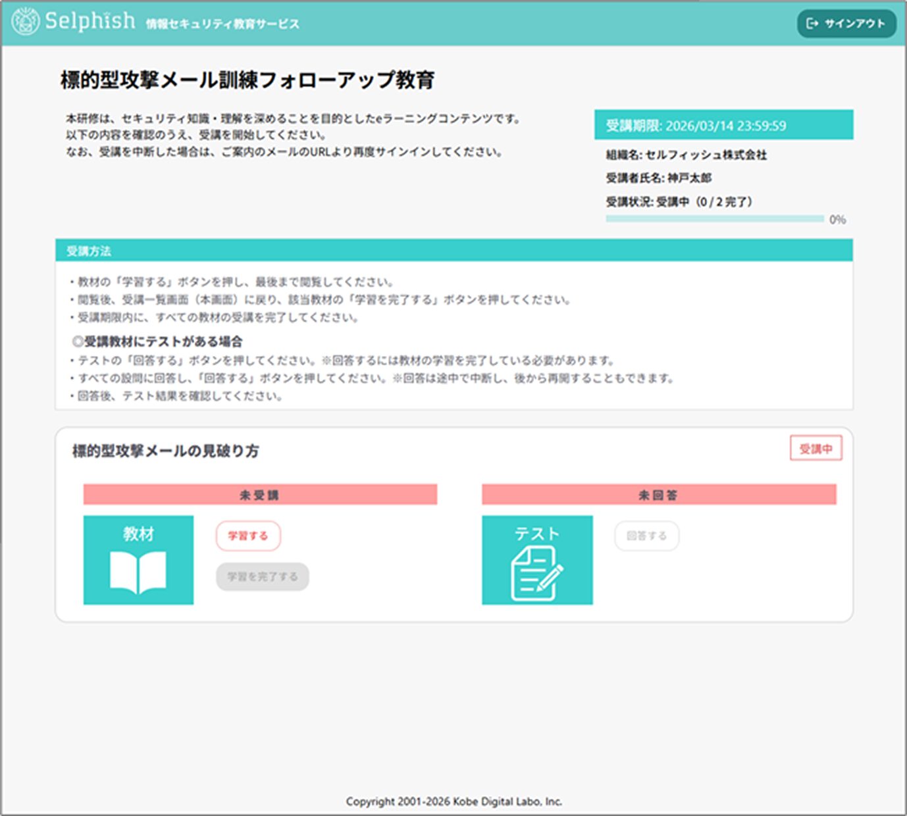
Task: Click the greyed-out 学習を完了する button
Action: click(262, 576)
